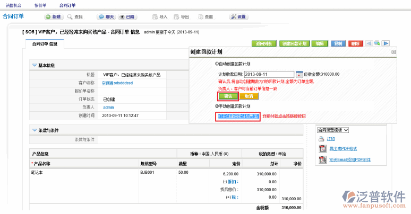The image size is (411, 214).
Task: Go to next record arrow
Action: tap(386, 43)
